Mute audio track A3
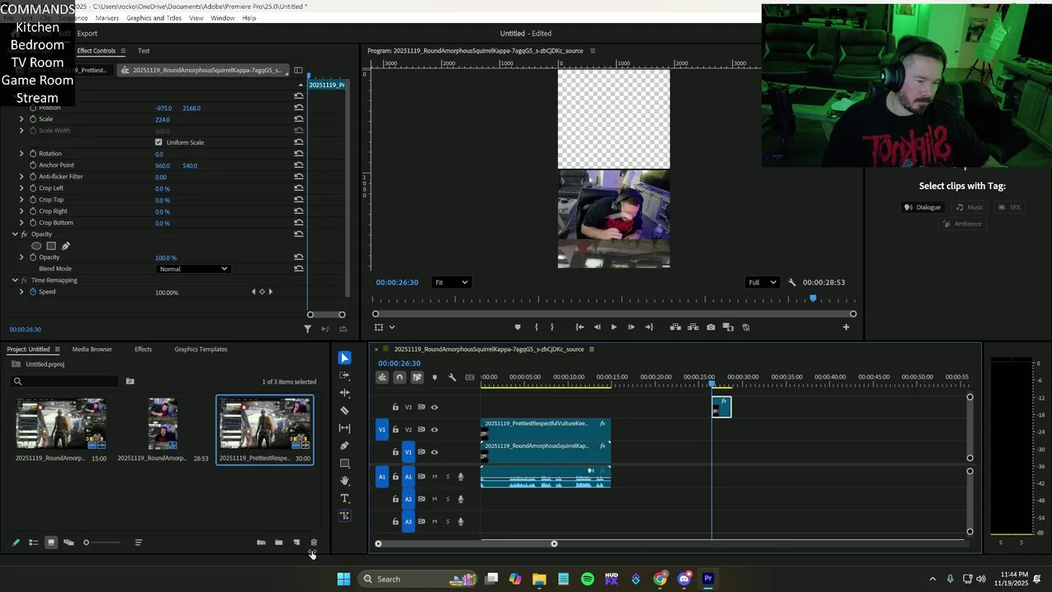The image size is (1052, 592). 435,521
